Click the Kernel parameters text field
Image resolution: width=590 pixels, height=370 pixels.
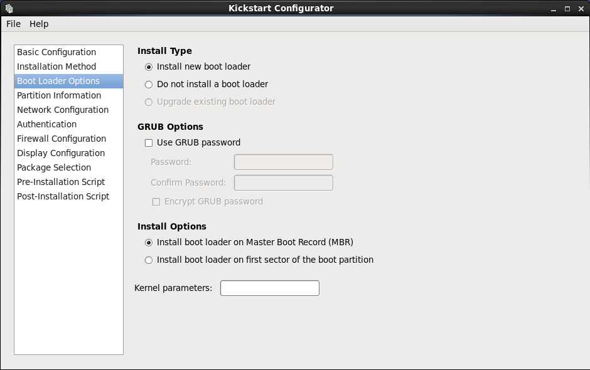click(269, 288)
